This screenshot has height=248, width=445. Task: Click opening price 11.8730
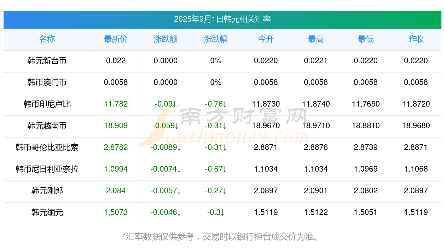point(266,104)
